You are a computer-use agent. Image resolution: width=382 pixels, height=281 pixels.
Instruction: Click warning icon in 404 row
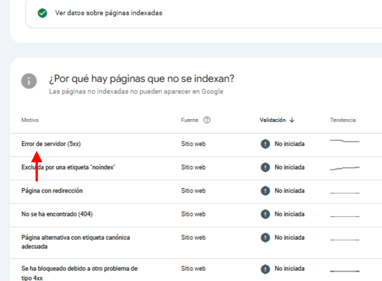(x=265, y=214)
